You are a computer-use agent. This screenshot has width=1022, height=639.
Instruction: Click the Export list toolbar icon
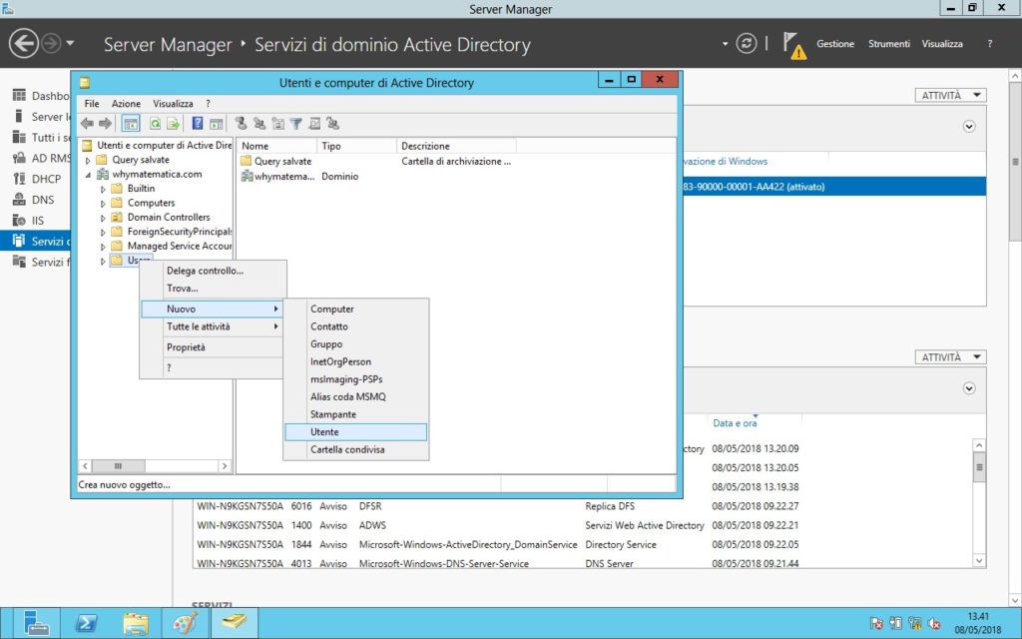pyautogui.click(x=173, y=123)
